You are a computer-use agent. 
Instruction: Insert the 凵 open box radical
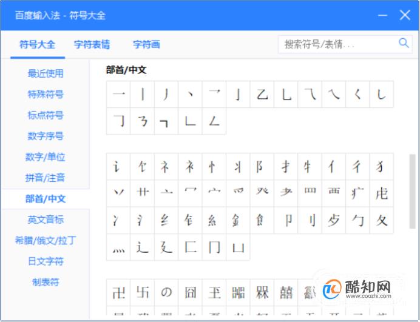[x=238, y=247]
